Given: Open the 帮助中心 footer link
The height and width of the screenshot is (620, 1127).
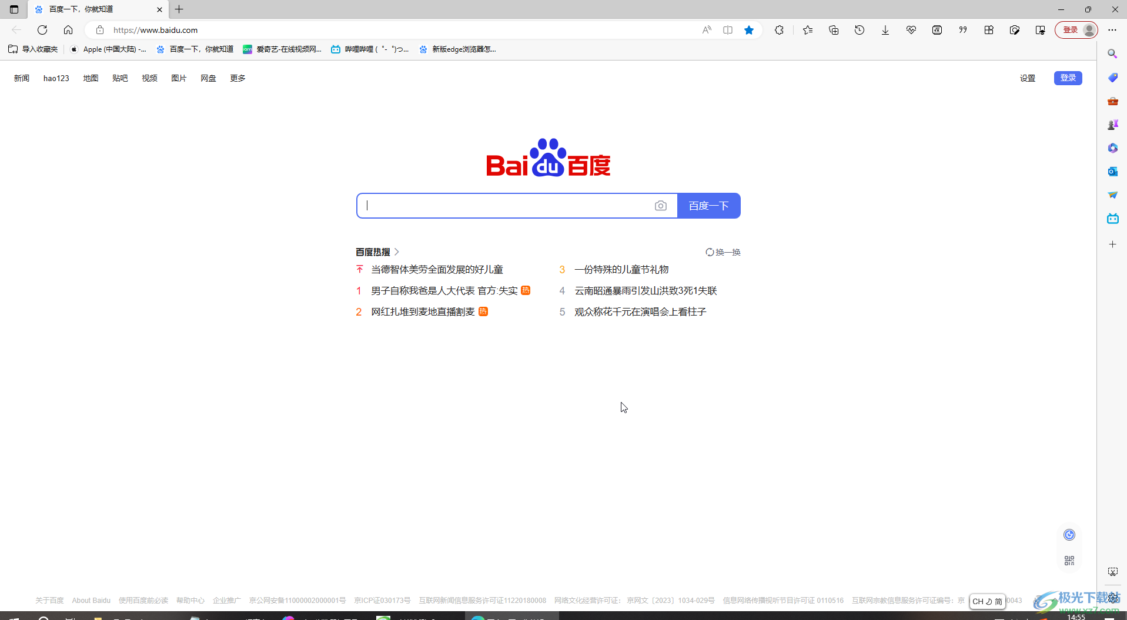Looking at the screenshot, I should click(190, 601).
